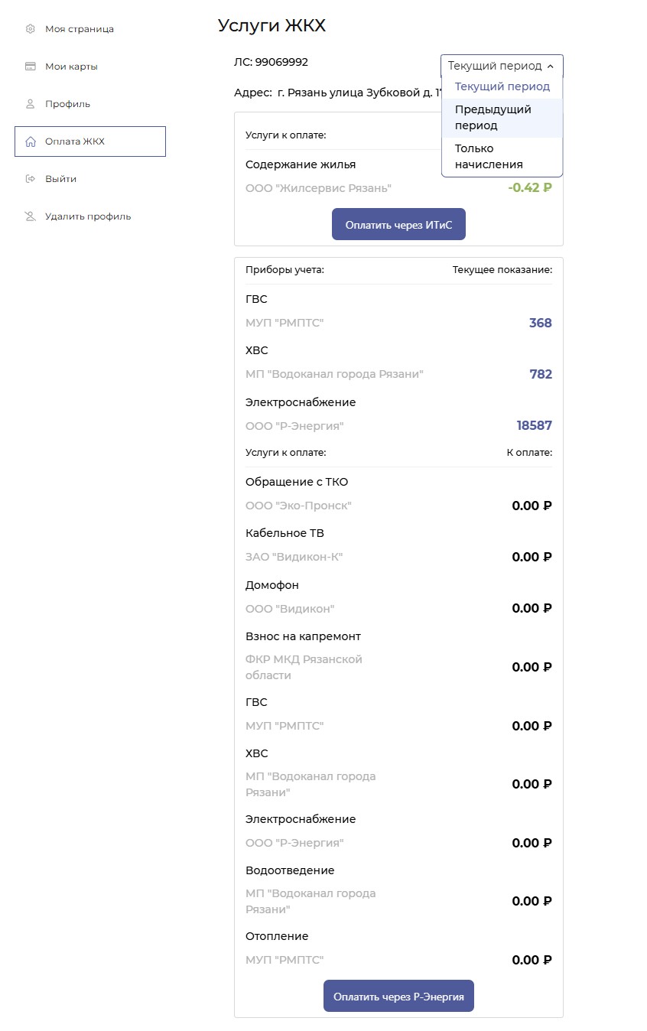Click the person icon beside Профиль
Screen dimensions: 647x1031
click(31, 104)
